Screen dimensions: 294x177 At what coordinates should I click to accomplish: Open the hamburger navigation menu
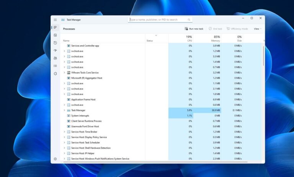tap(55, 20)
